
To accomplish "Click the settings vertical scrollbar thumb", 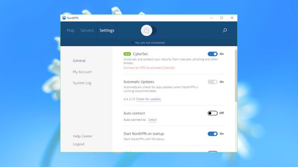I will [236, 75].
